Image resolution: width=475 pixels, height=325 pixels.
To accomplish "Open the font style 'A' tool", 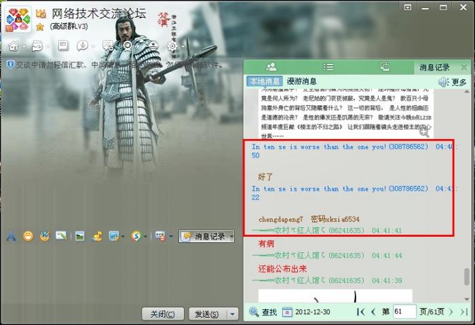I will pyautogui.click(x=12, y=236).
